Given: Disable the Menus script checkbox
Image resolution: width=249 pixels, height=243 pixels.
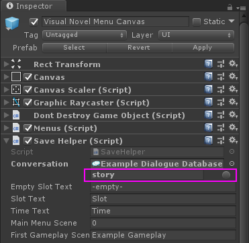Looking at the screenshot, I should 28,128.
